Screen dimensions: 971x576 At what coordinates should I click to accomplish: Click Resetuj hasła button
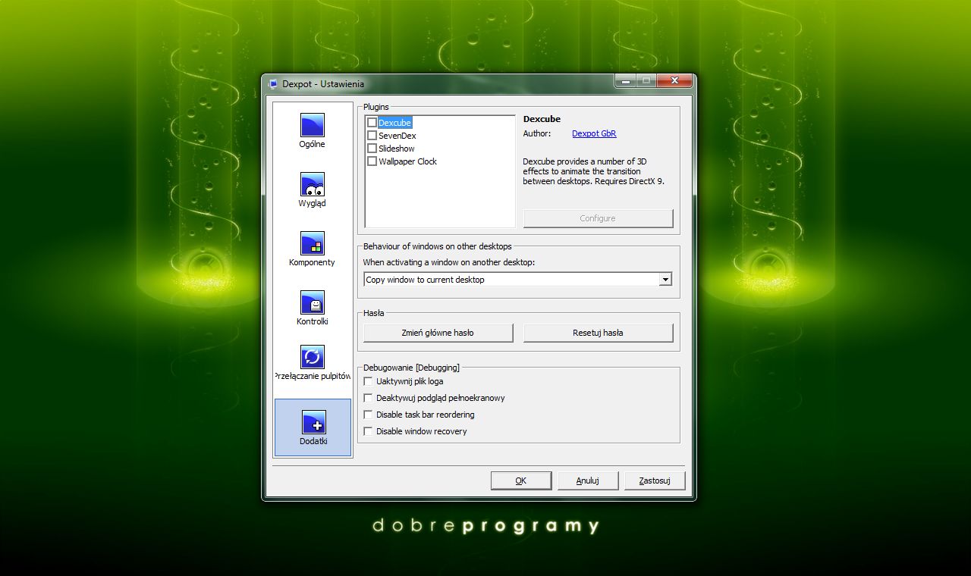tap(598, 333)
